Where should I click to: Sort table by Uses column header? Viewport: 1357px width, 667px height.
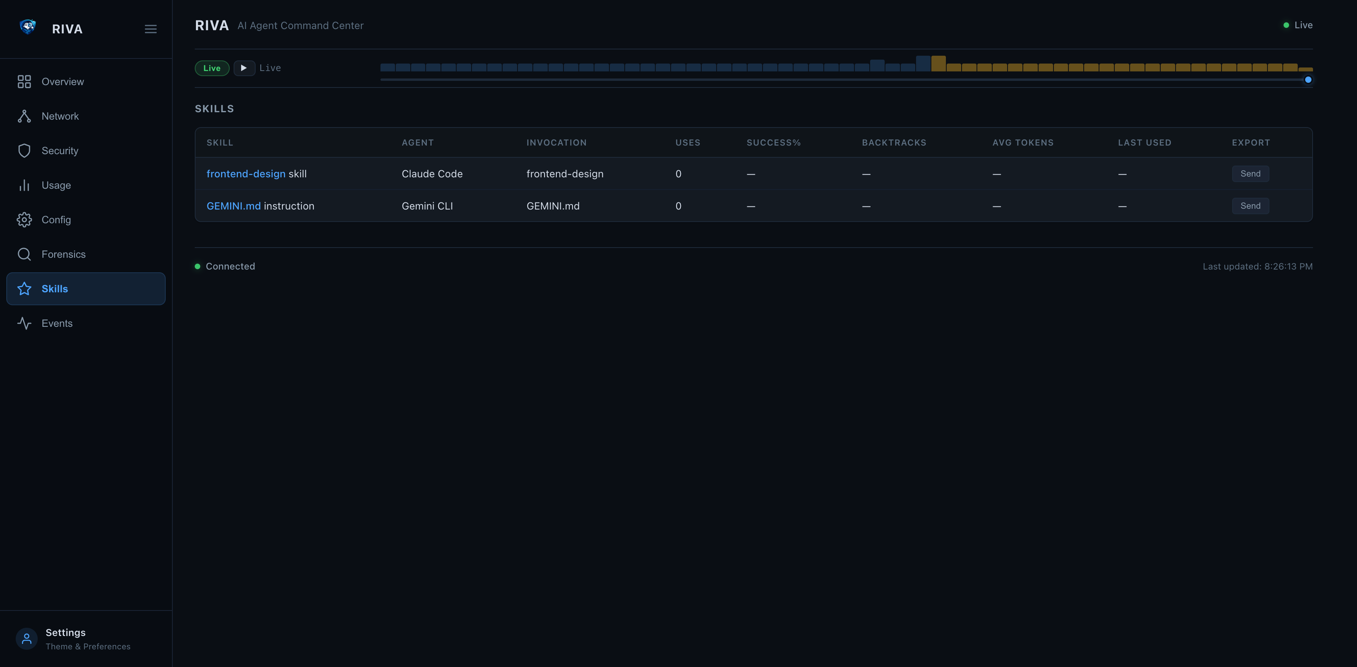tap(688, 143)
